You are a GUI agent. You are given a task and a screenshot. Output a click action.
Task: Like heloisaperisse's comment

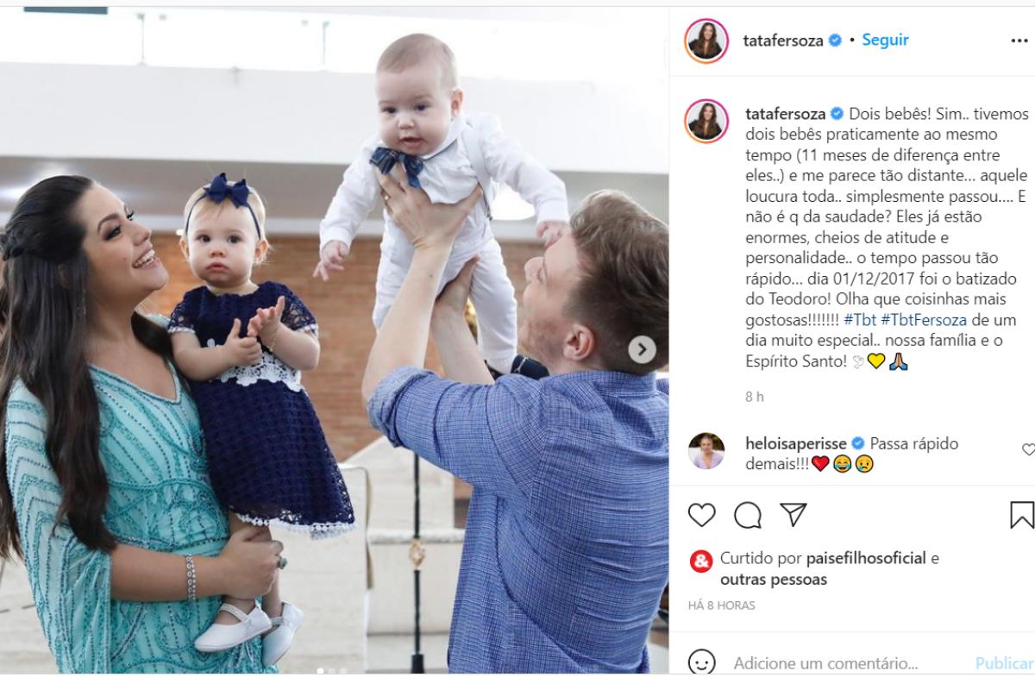coord(1028,449)
